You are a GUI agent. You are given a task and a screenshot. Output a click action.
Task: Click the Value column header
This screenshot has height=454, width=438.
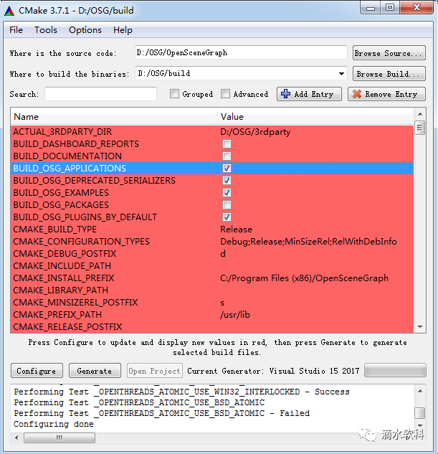click(x=315, y=117)
